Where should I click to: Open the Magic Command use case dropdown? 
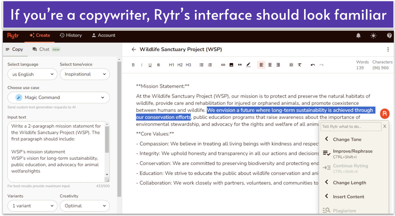[x=59, y=97]
